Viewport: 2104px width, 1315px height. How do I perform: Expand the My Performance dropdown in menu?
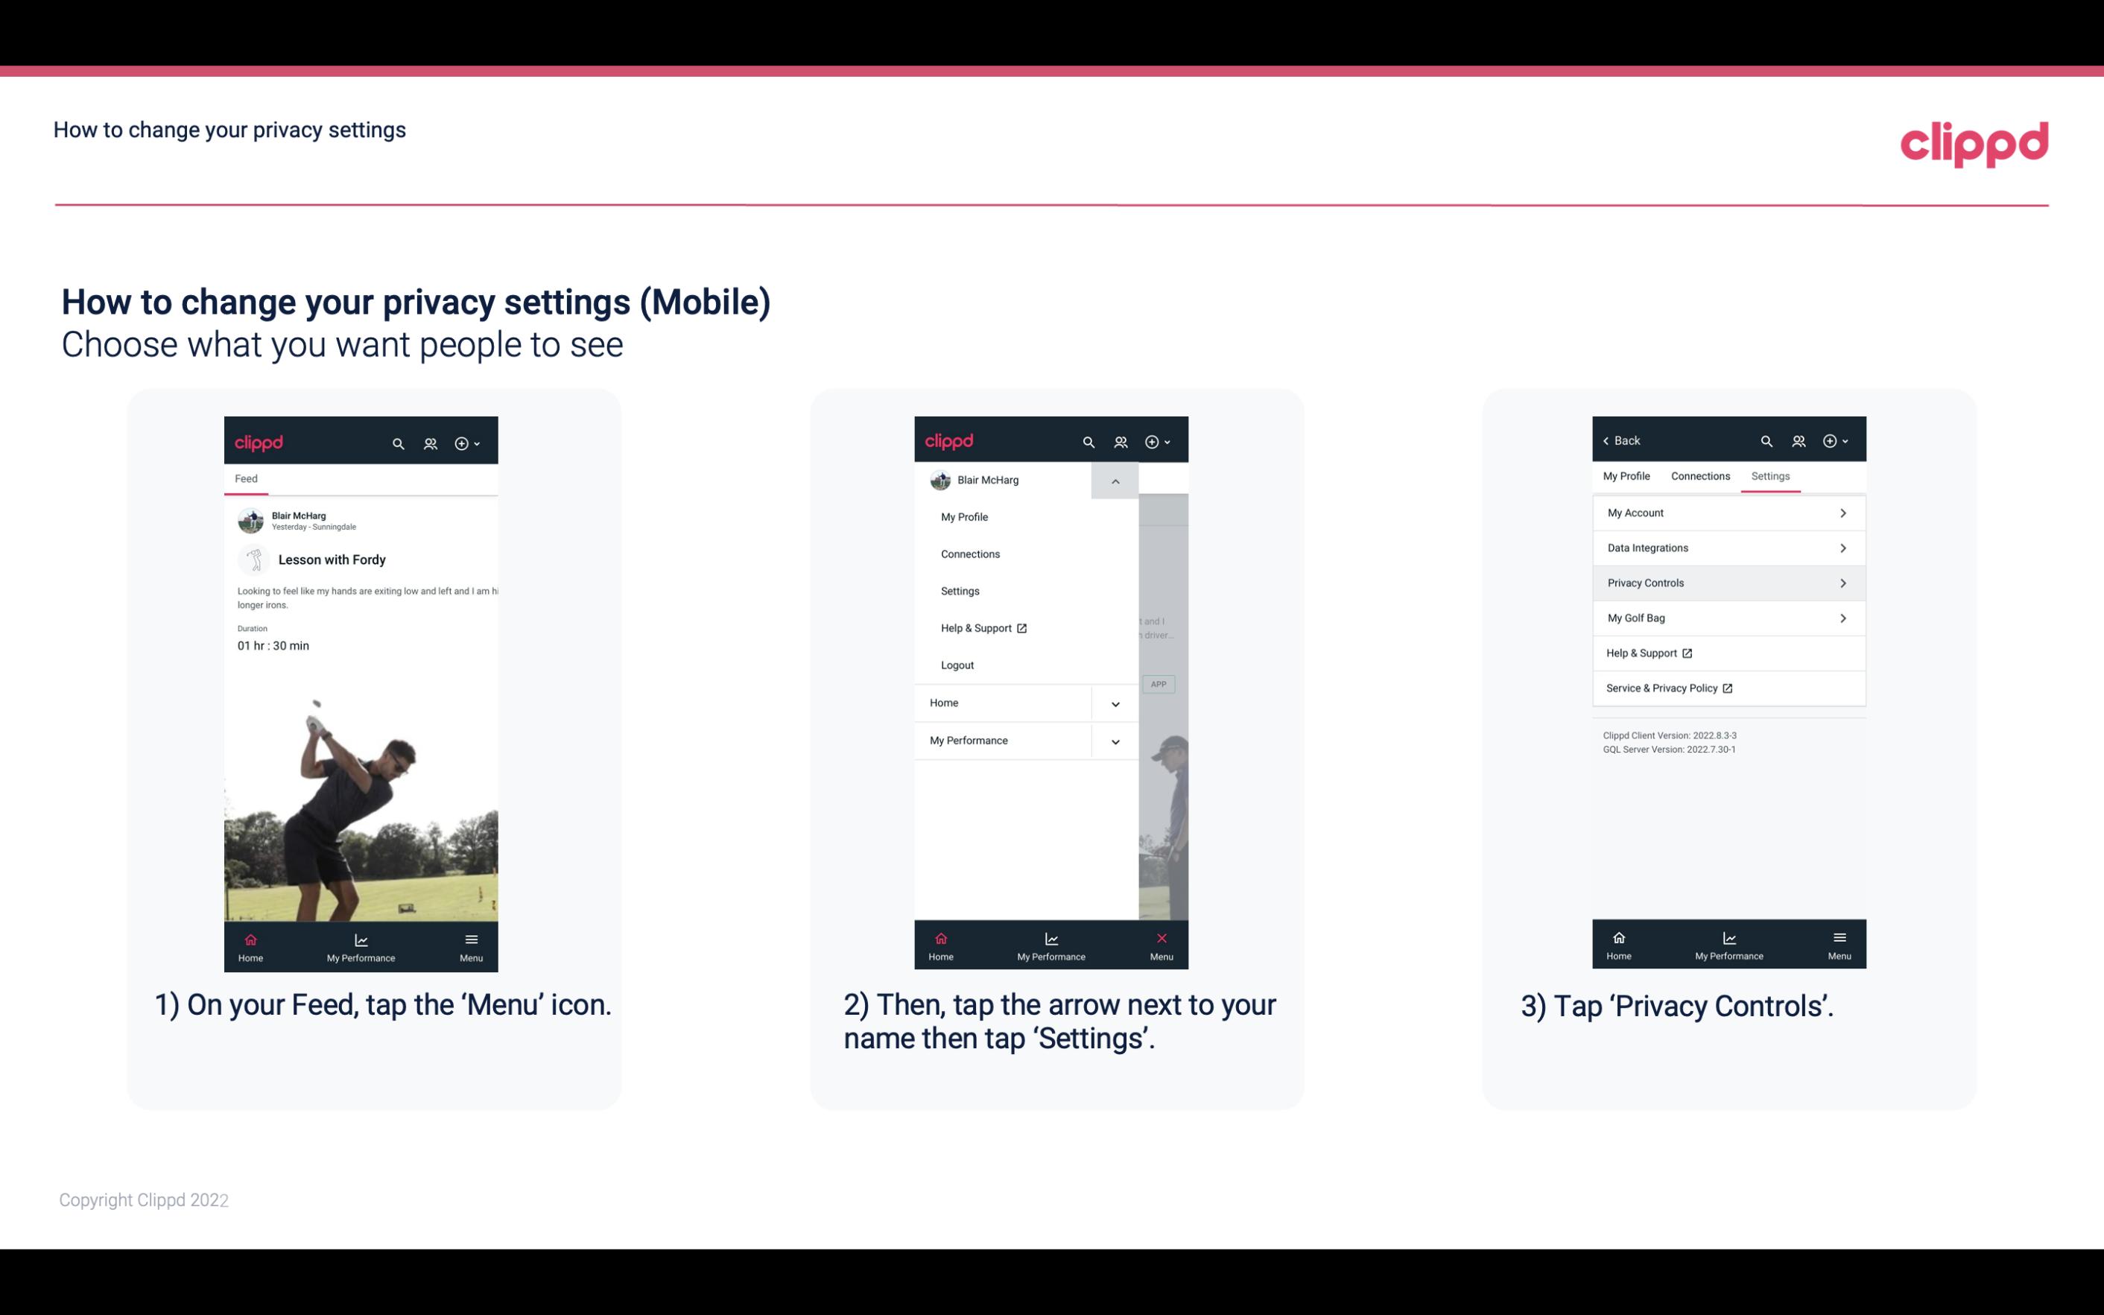tap(1116, 741)
